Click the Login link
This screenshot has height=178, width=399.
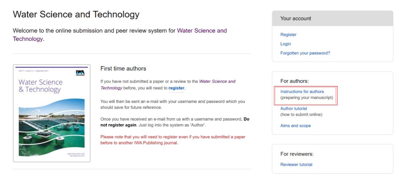(285, 44)
